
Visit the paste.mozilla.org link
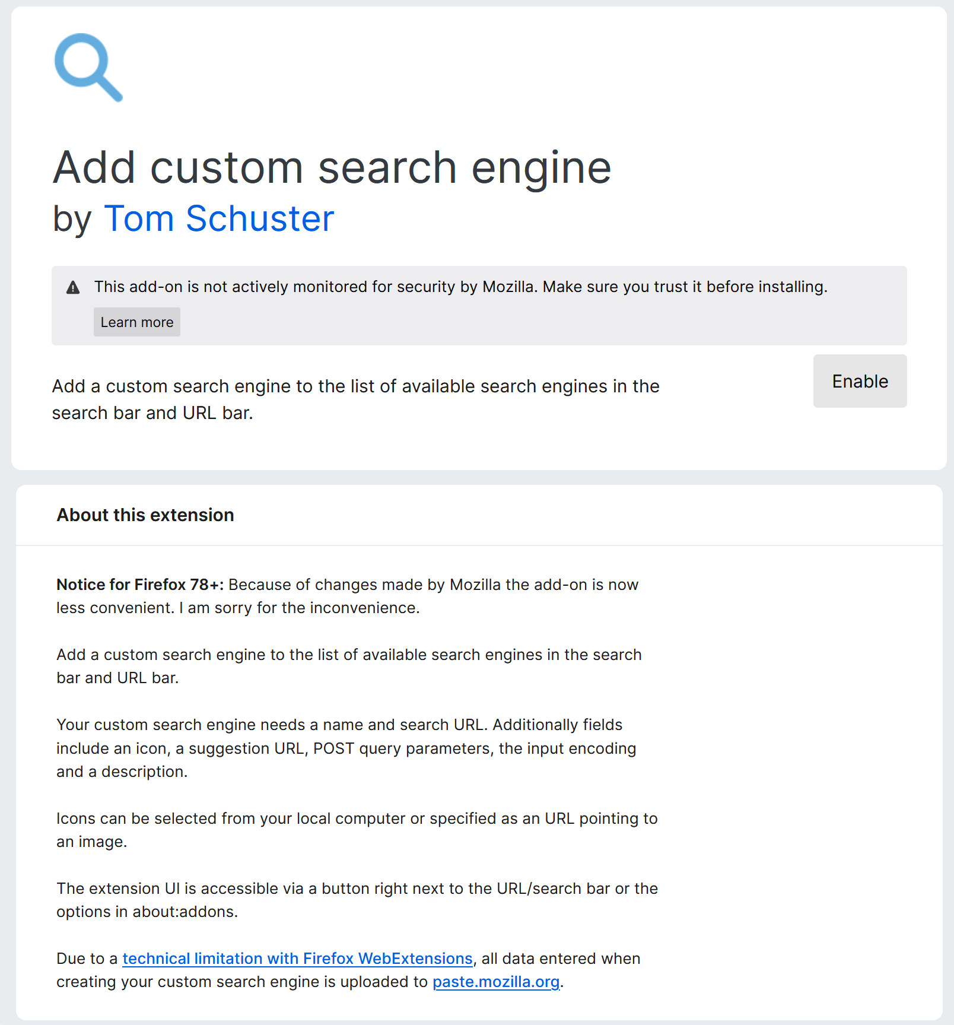click(496, 982)
